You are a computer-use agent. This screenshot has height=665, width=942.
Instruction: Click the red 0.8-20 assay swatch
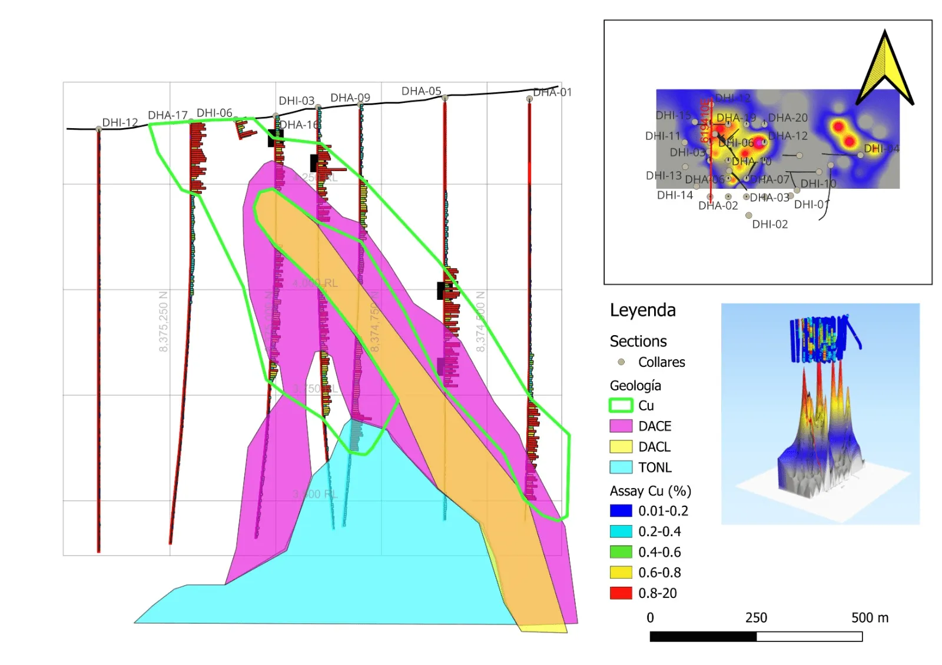[621, 593]
